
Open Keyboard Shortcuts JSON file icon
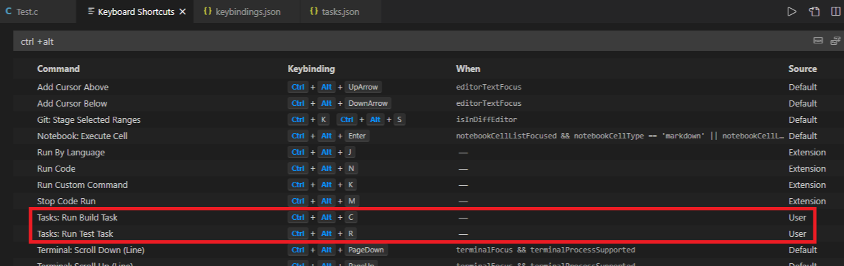pyautogui.click(x=813, y=12)
